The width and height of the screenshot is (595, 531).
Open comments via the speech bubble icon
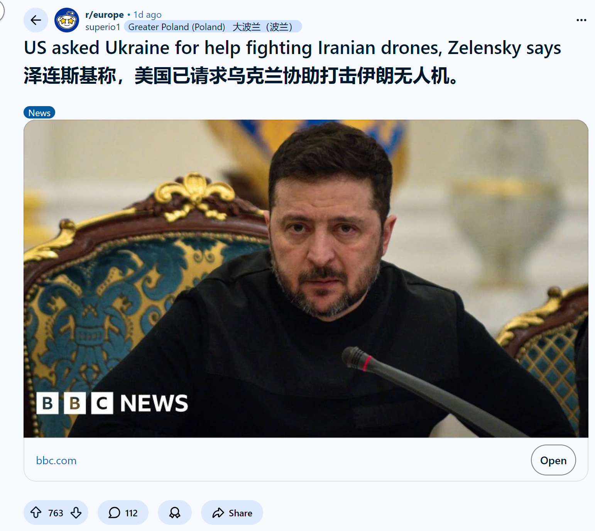pos(114,512)
